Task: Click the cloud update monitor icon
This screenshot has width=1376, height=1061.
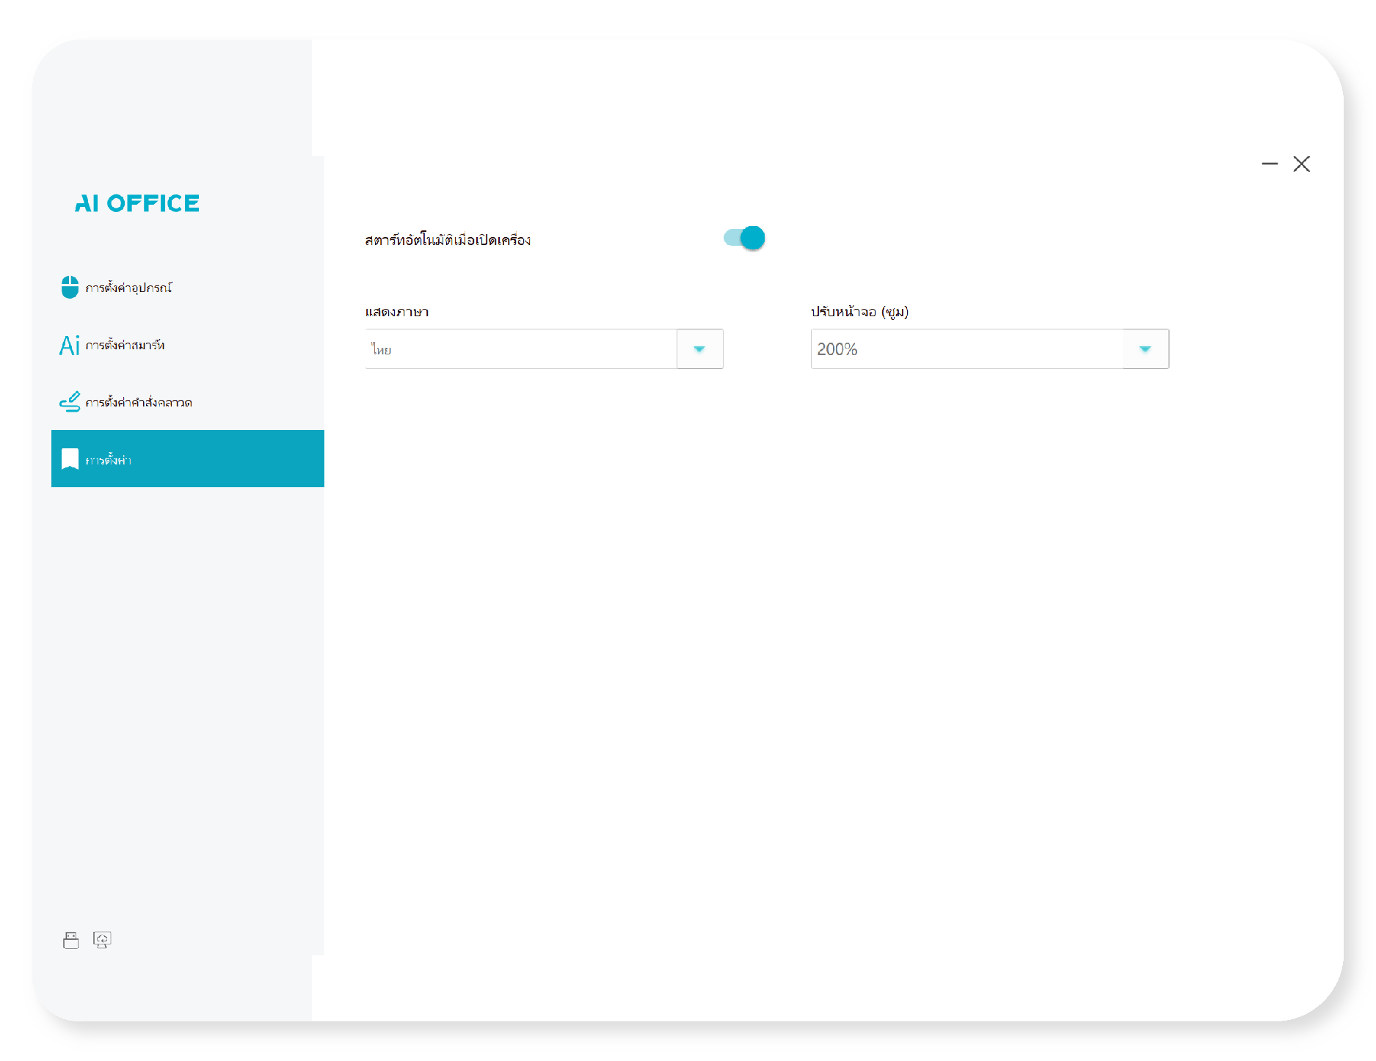Action: (102, 940)
